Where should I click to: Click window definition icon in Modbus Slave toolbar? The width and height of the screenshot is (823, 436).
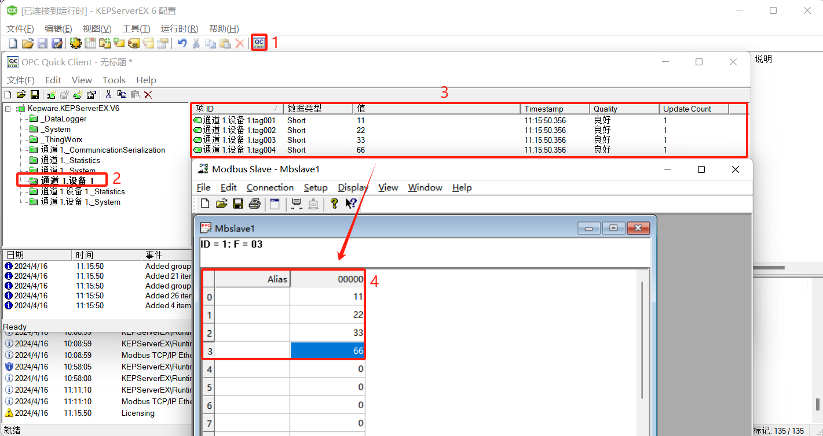[275, 204]
